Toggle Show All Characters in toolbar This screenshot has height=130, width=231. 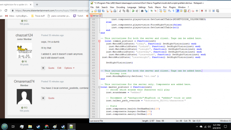coord(173,11)
